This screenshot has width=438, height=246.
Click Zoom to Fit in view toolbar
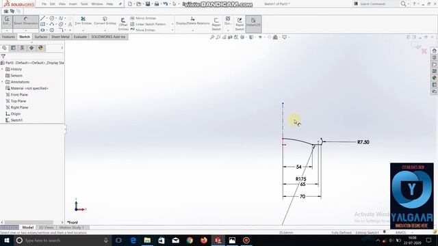212,37
